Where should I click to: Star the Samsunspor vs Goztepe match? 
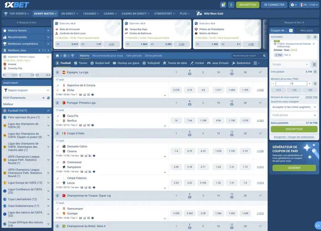point(58,213)
